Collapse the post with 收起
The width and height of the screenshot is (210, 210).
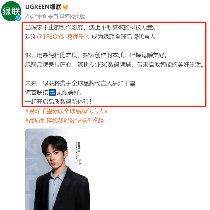[x=98, y=120]
